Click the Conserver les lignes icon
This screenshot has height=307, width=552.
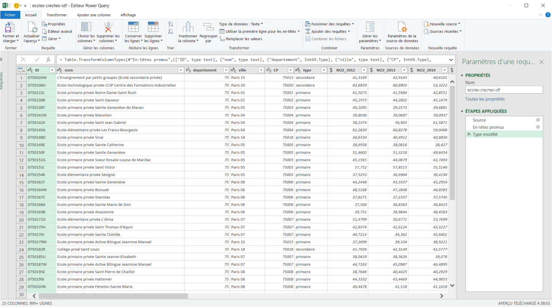point(133,27)
